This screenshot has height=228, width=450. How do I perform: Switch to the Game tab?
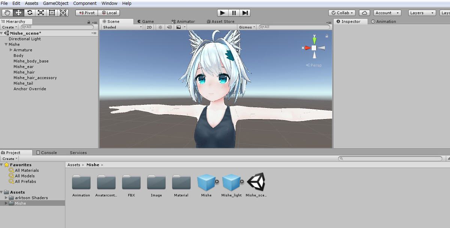[146, 21]
